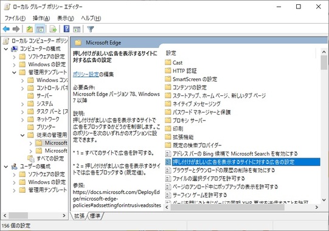This screenshot has width=329, height=231.
Task: Select すべての設定 in the tree
Action: (x=46, y=159)
